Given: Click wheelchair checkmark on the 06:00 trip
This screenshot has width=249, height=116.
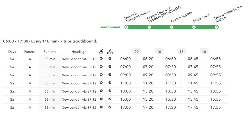Looking at the screenshot, I should 101,58.
